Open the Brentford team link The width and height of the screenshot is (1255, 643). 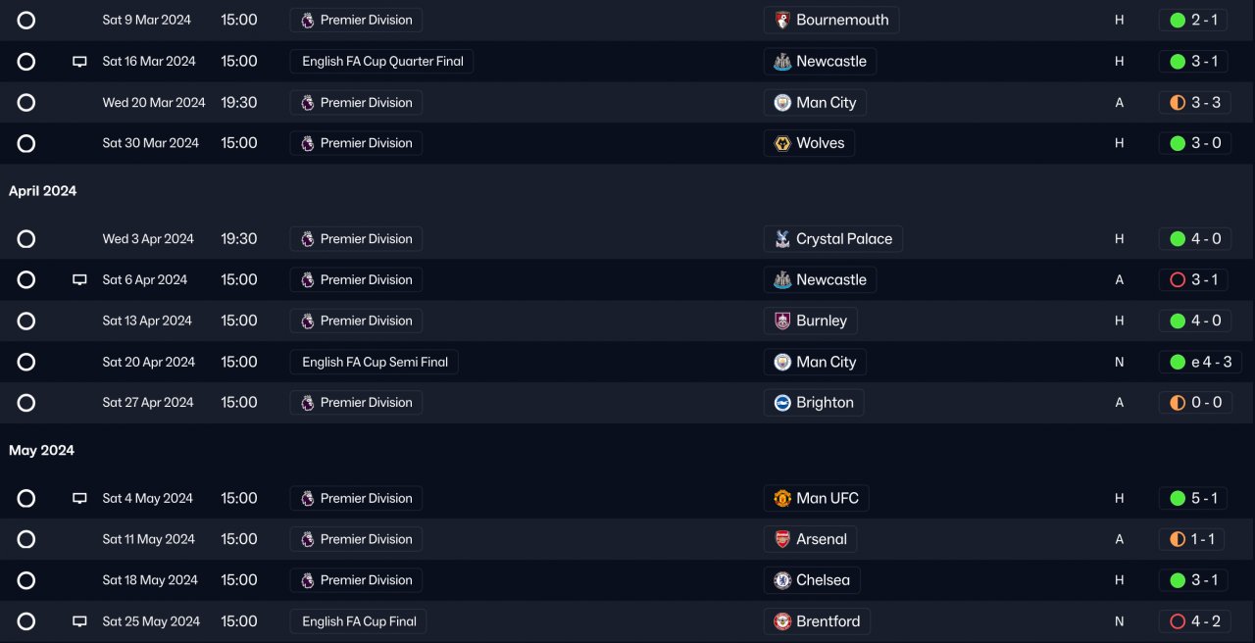pos(828,621)
